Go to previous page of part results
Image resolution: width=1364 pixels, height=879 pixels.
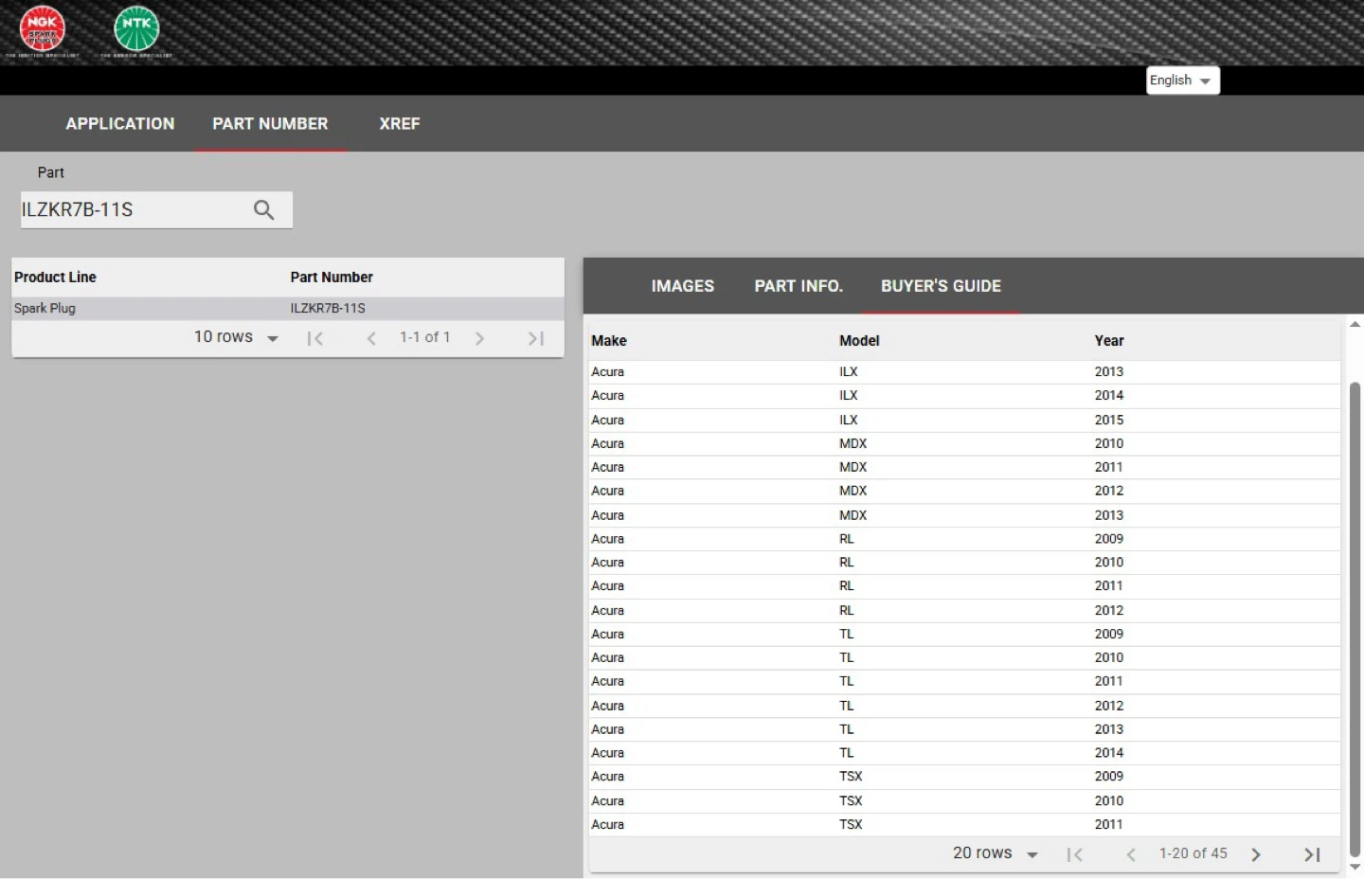tap(371, 338)
